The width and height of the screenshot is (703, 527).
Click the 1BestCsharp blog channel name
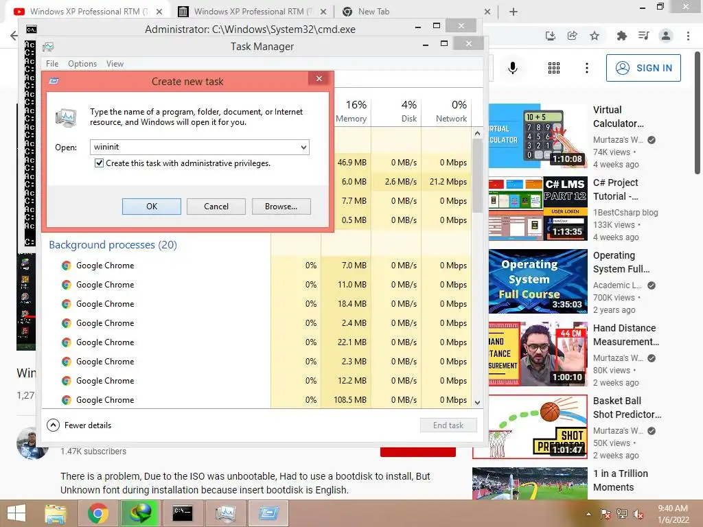(625, 213)
